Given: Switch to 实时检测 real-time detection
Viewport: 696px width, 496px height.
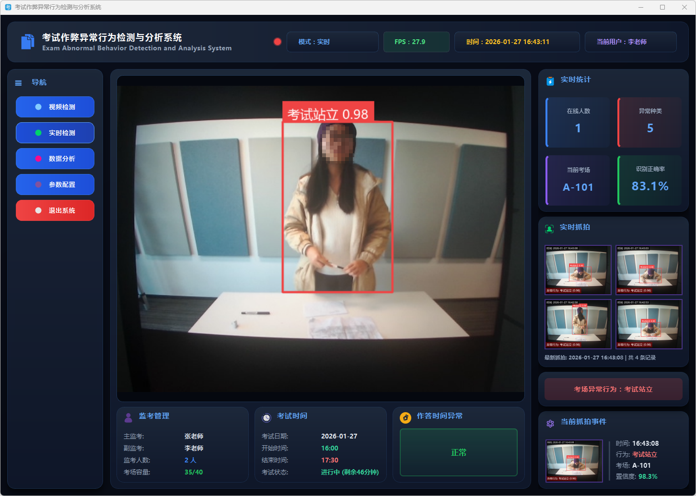Looking at the screenshot, I should 55,133.
